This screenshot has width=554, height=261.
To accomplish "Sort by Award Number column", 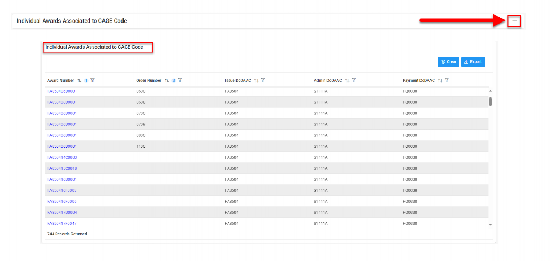I will 79,80.
